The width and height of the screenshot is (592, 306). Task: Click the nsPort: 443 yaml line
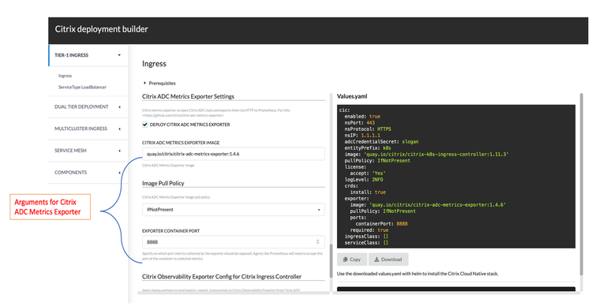[359, 122]
